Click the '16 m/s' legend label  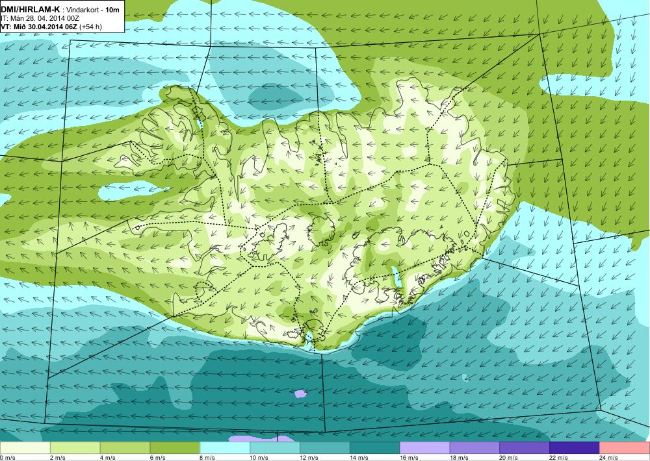[x=409, y=458]
